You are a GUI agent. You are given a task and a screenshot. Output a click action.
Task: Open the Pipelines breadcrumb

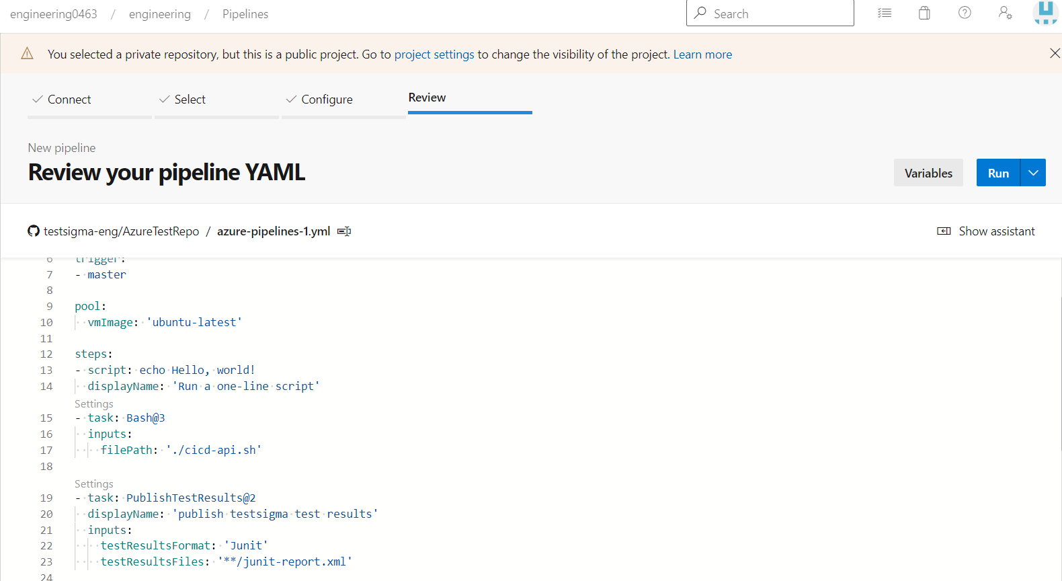click(x=245, y=14)
